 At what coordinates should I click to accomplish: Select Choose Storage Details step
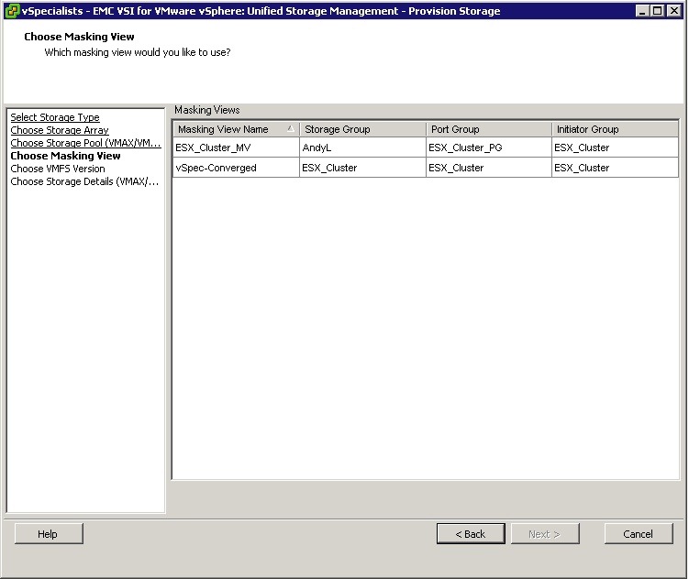pos(84,181)
